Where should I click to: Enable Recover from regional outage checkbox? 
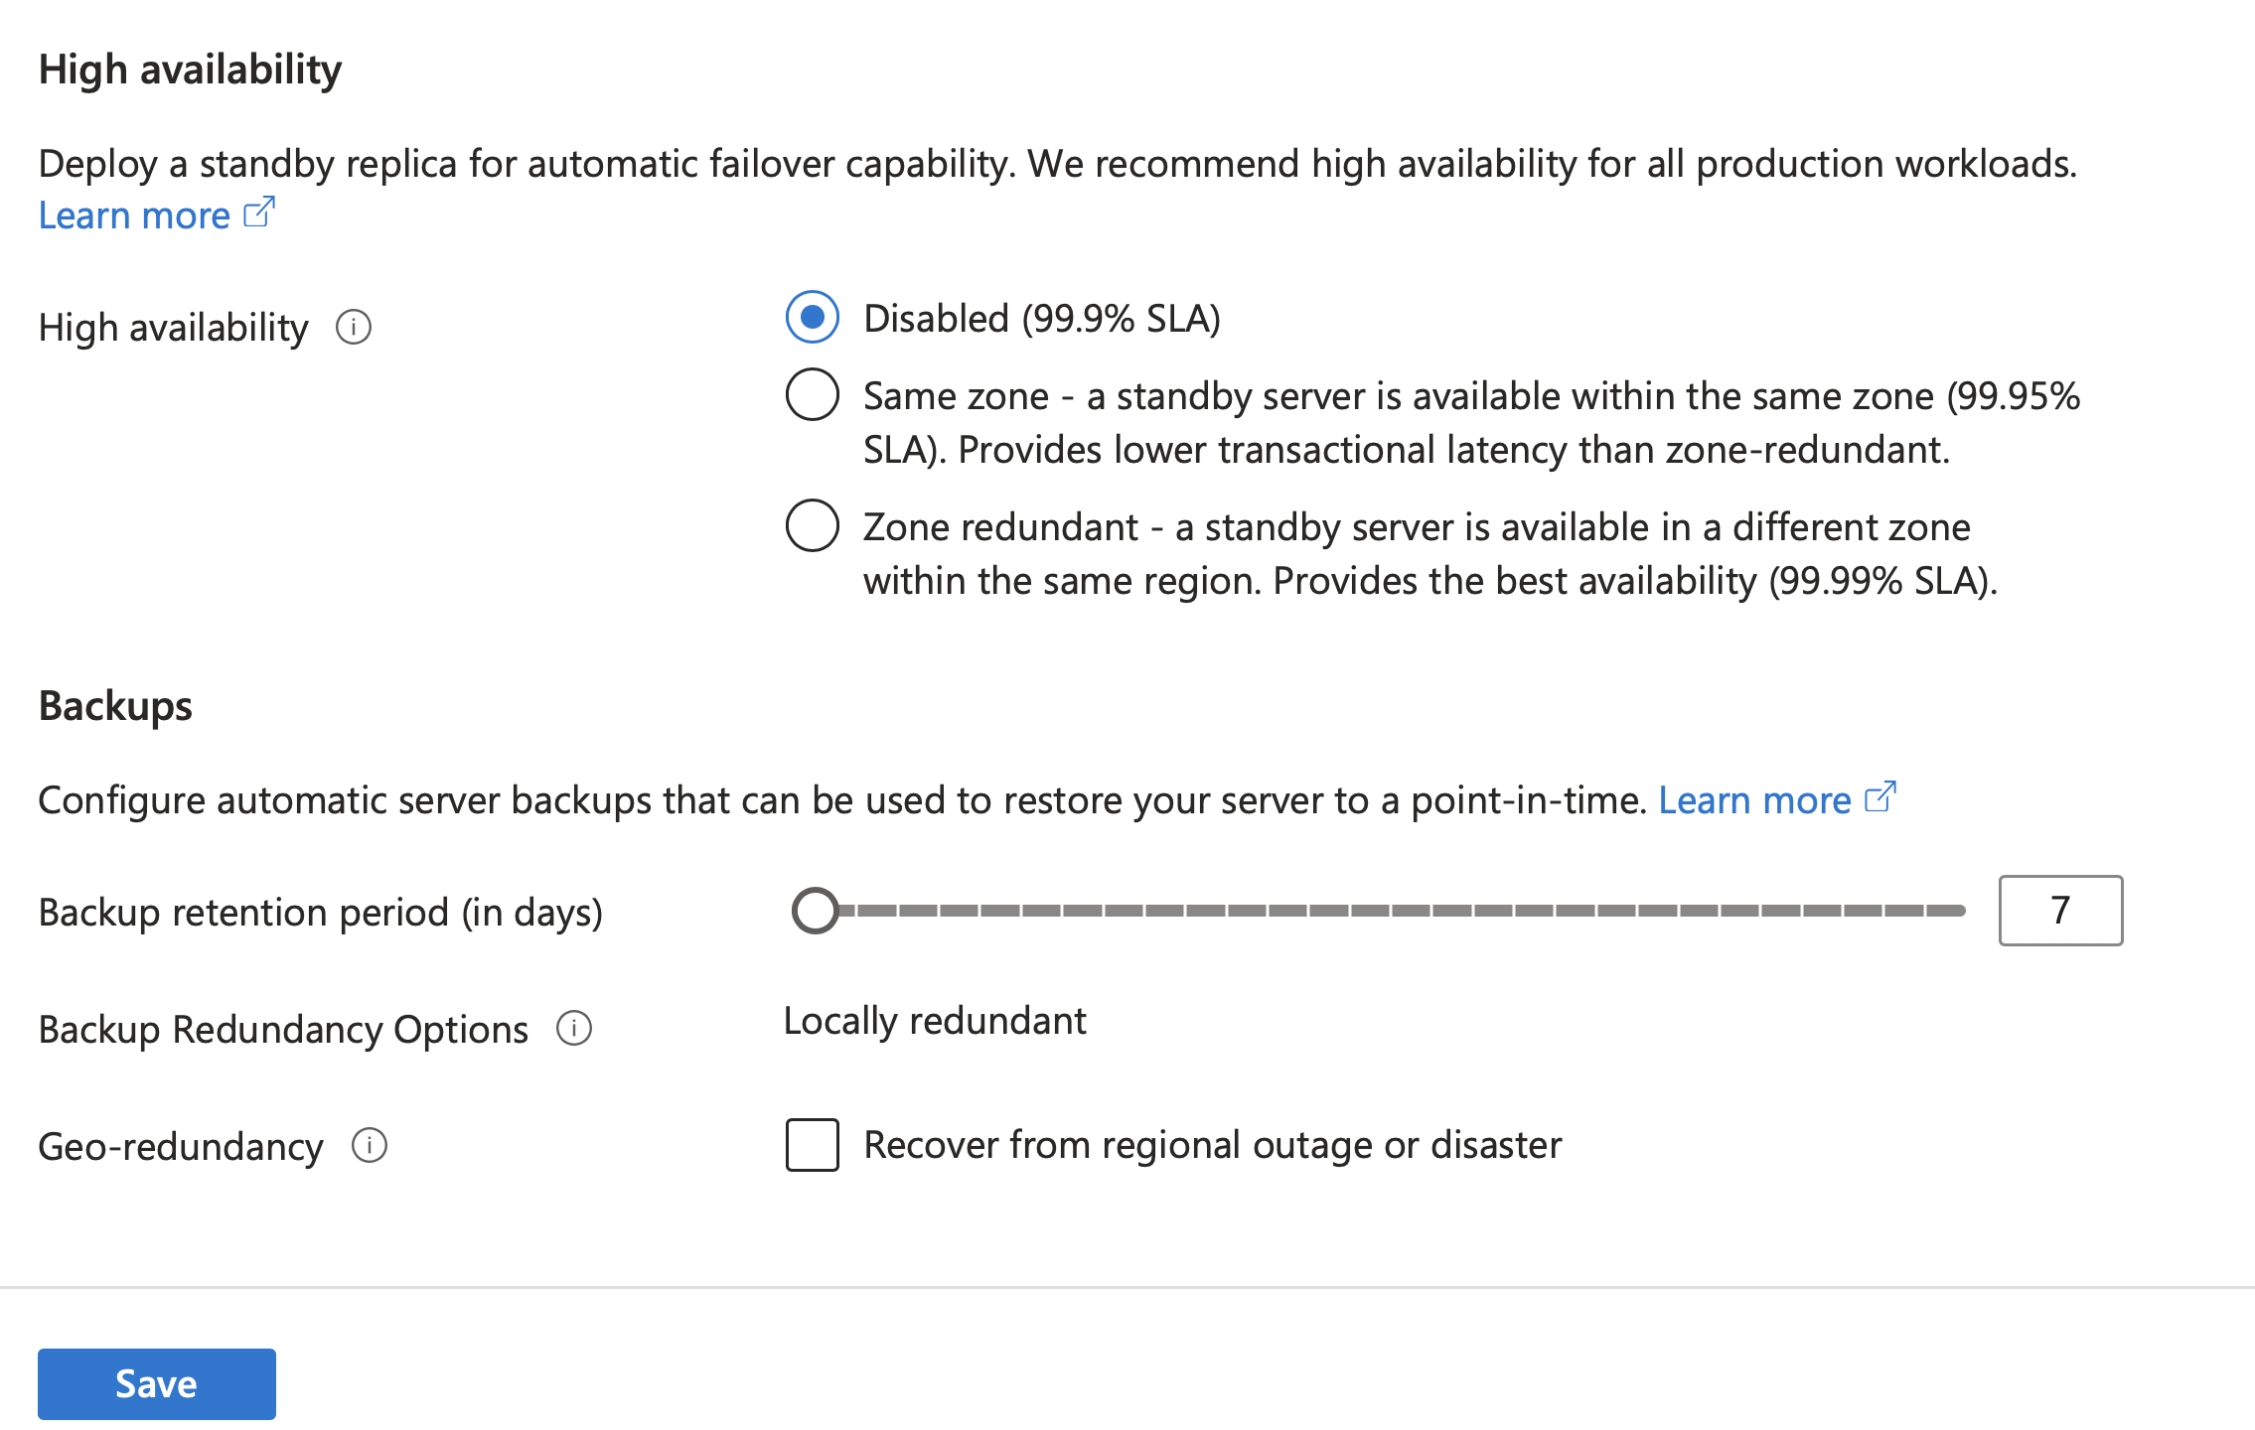click(x=813, y=1145)
